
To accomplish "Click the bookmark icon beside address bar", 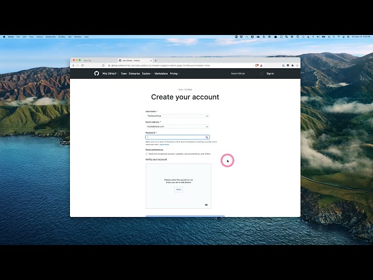I will [103, 65].
